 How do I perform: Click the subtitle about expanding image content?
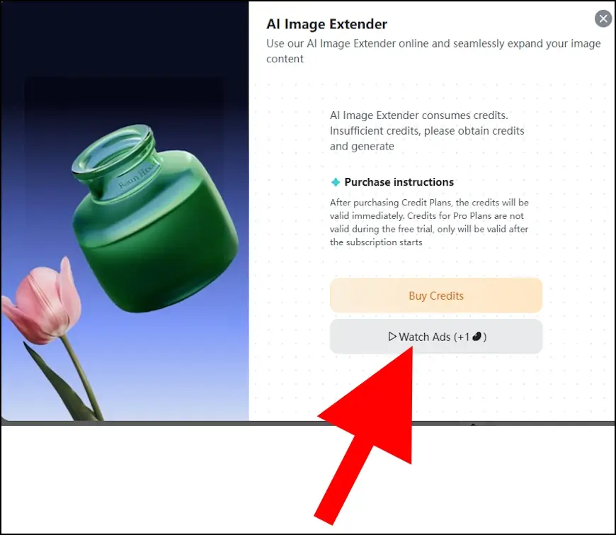pyautogui.click(x=433, y=51)
